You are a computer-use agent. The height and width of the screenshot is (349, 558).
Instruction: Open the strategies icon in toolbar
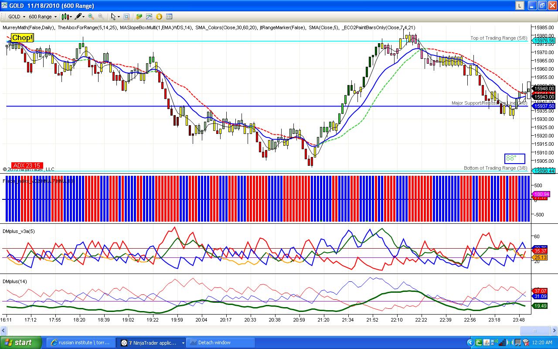coord(139,17)
